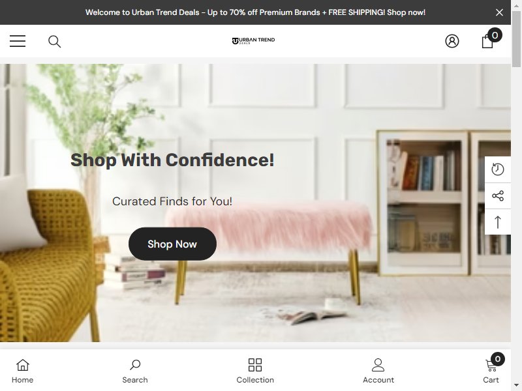The height and width of the screenshot is (391, 522).
Task: Dismiss the welcome announcement banner
Action: click(499, 12)
